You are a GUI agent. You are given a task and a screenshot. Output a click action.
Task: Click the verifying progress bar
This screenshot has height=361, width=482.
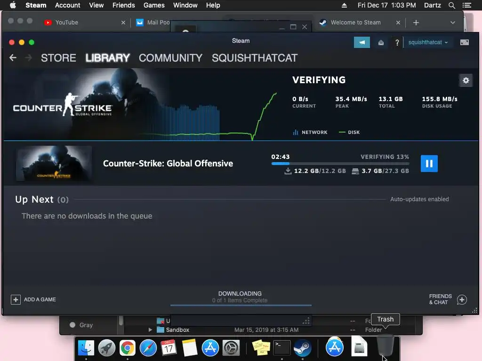click(x=340, y=164)
